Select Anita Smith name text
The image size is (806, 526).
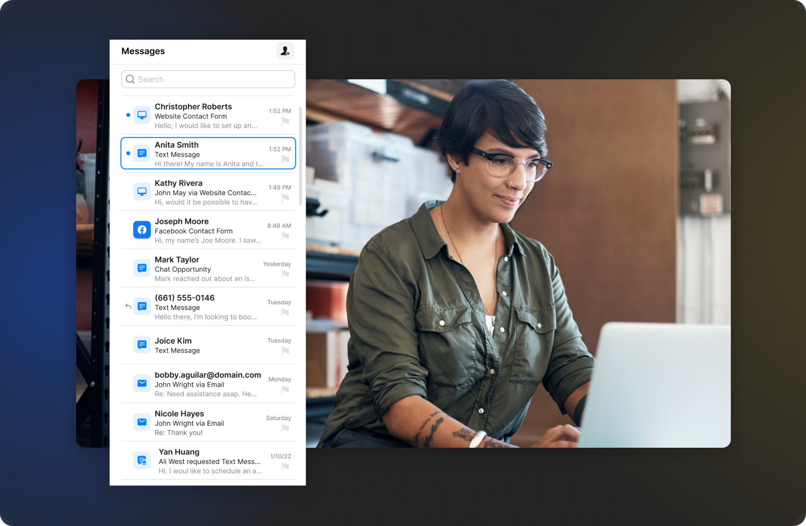tap(176, 145)
